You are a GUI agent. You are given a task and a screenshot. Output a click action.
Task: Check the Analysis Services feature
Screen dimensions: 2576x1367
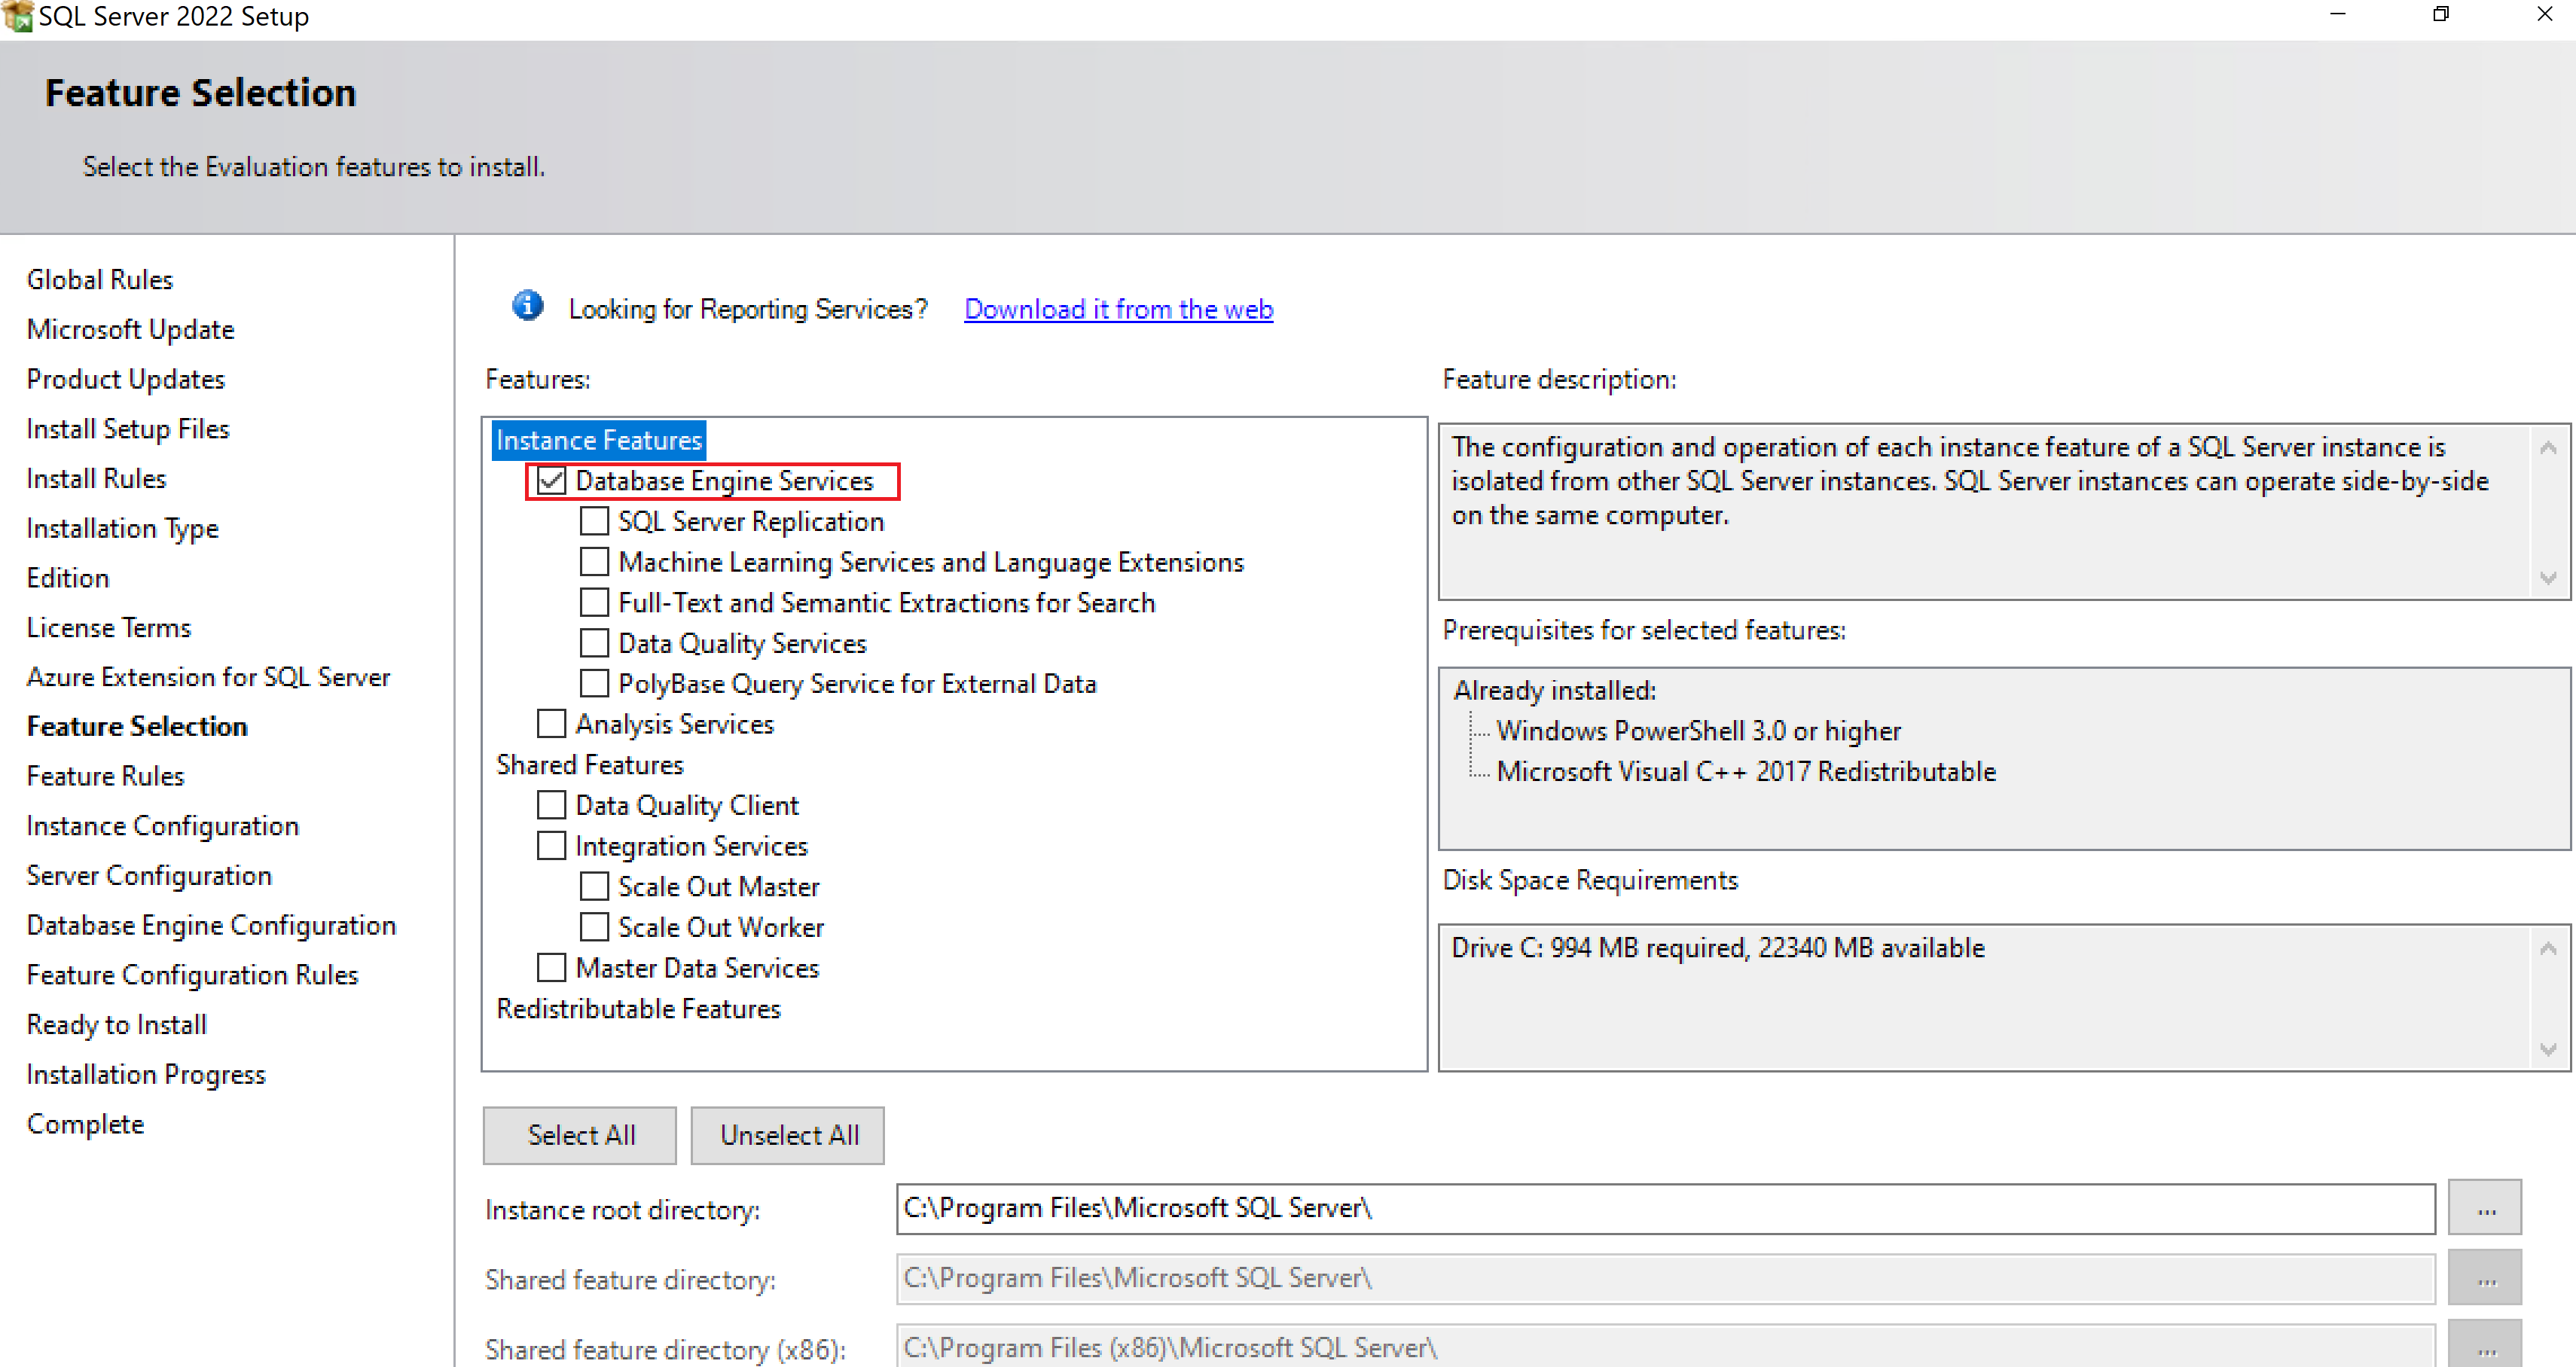click(551, 724)
